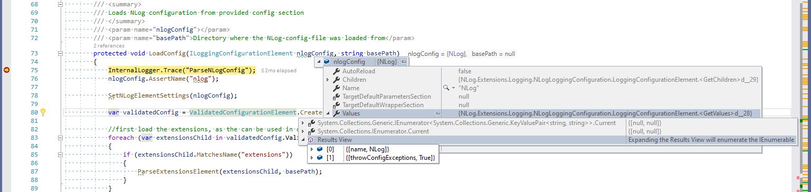Click the {NLog} value in data tip header

(x=387, y=62)
